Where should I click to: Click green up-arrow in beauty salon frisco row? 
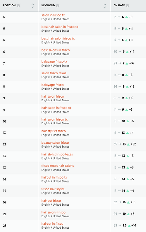coord(128,144)
